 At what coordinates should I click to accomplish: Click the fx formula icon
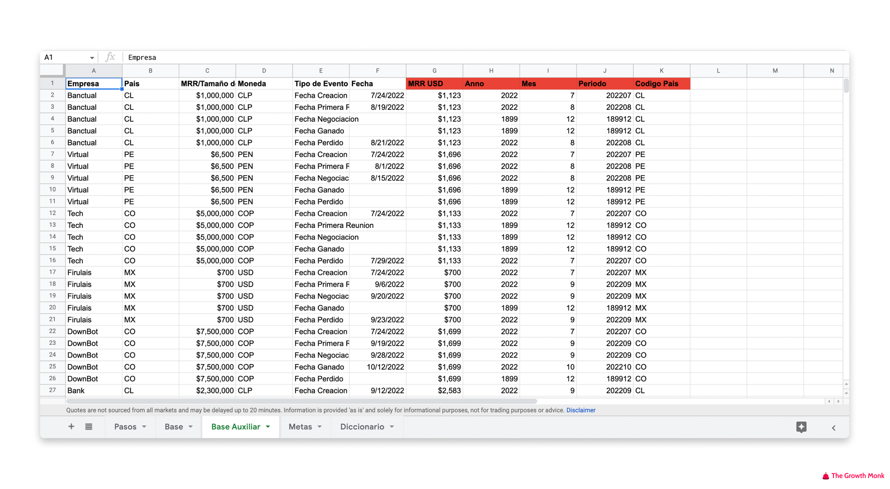pos(110,57)
